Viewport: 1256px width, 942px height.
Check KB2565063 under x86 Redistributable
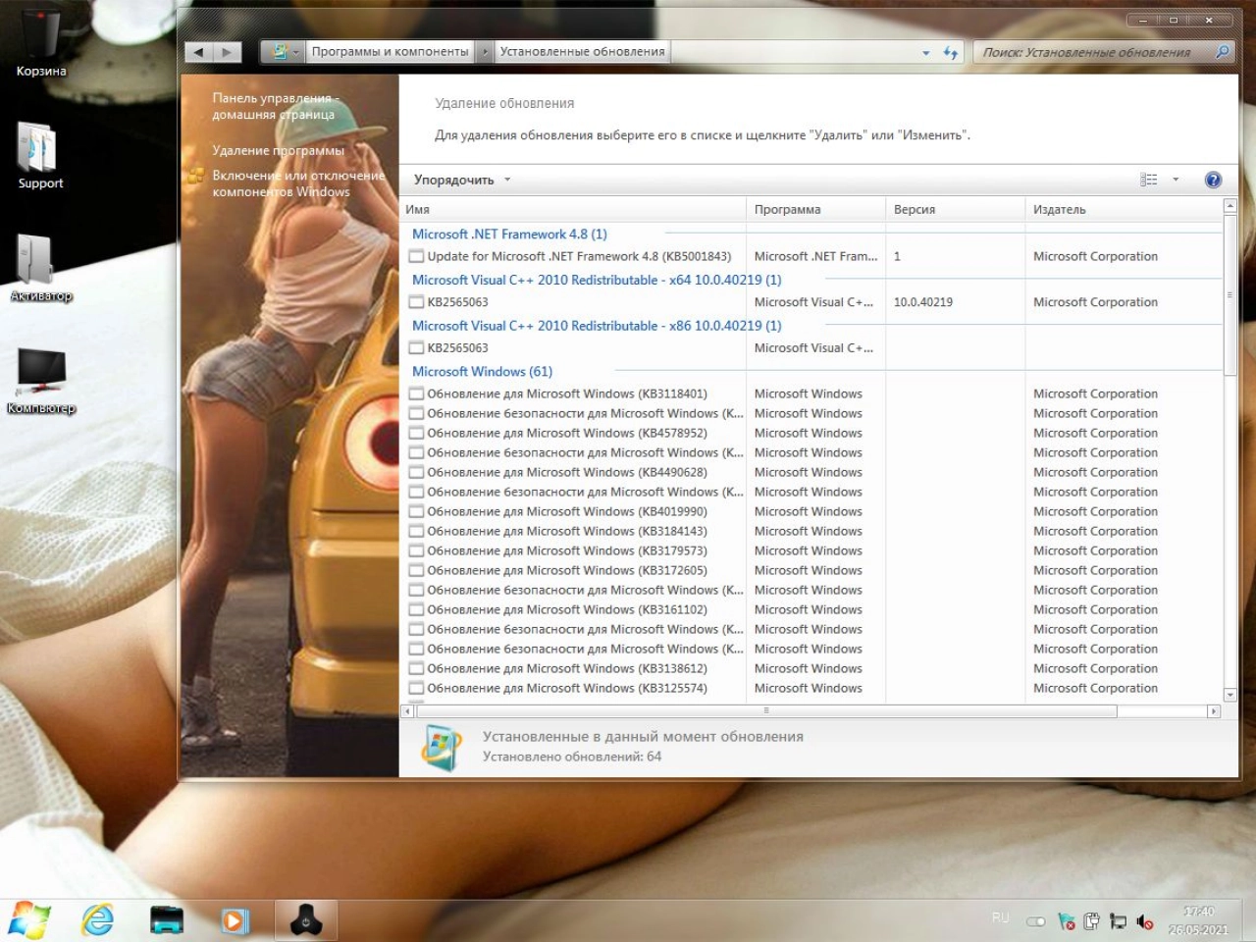click(x=416, y=348)
